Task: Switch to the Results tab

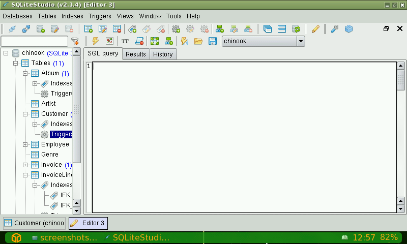Action: coord(136,54)
